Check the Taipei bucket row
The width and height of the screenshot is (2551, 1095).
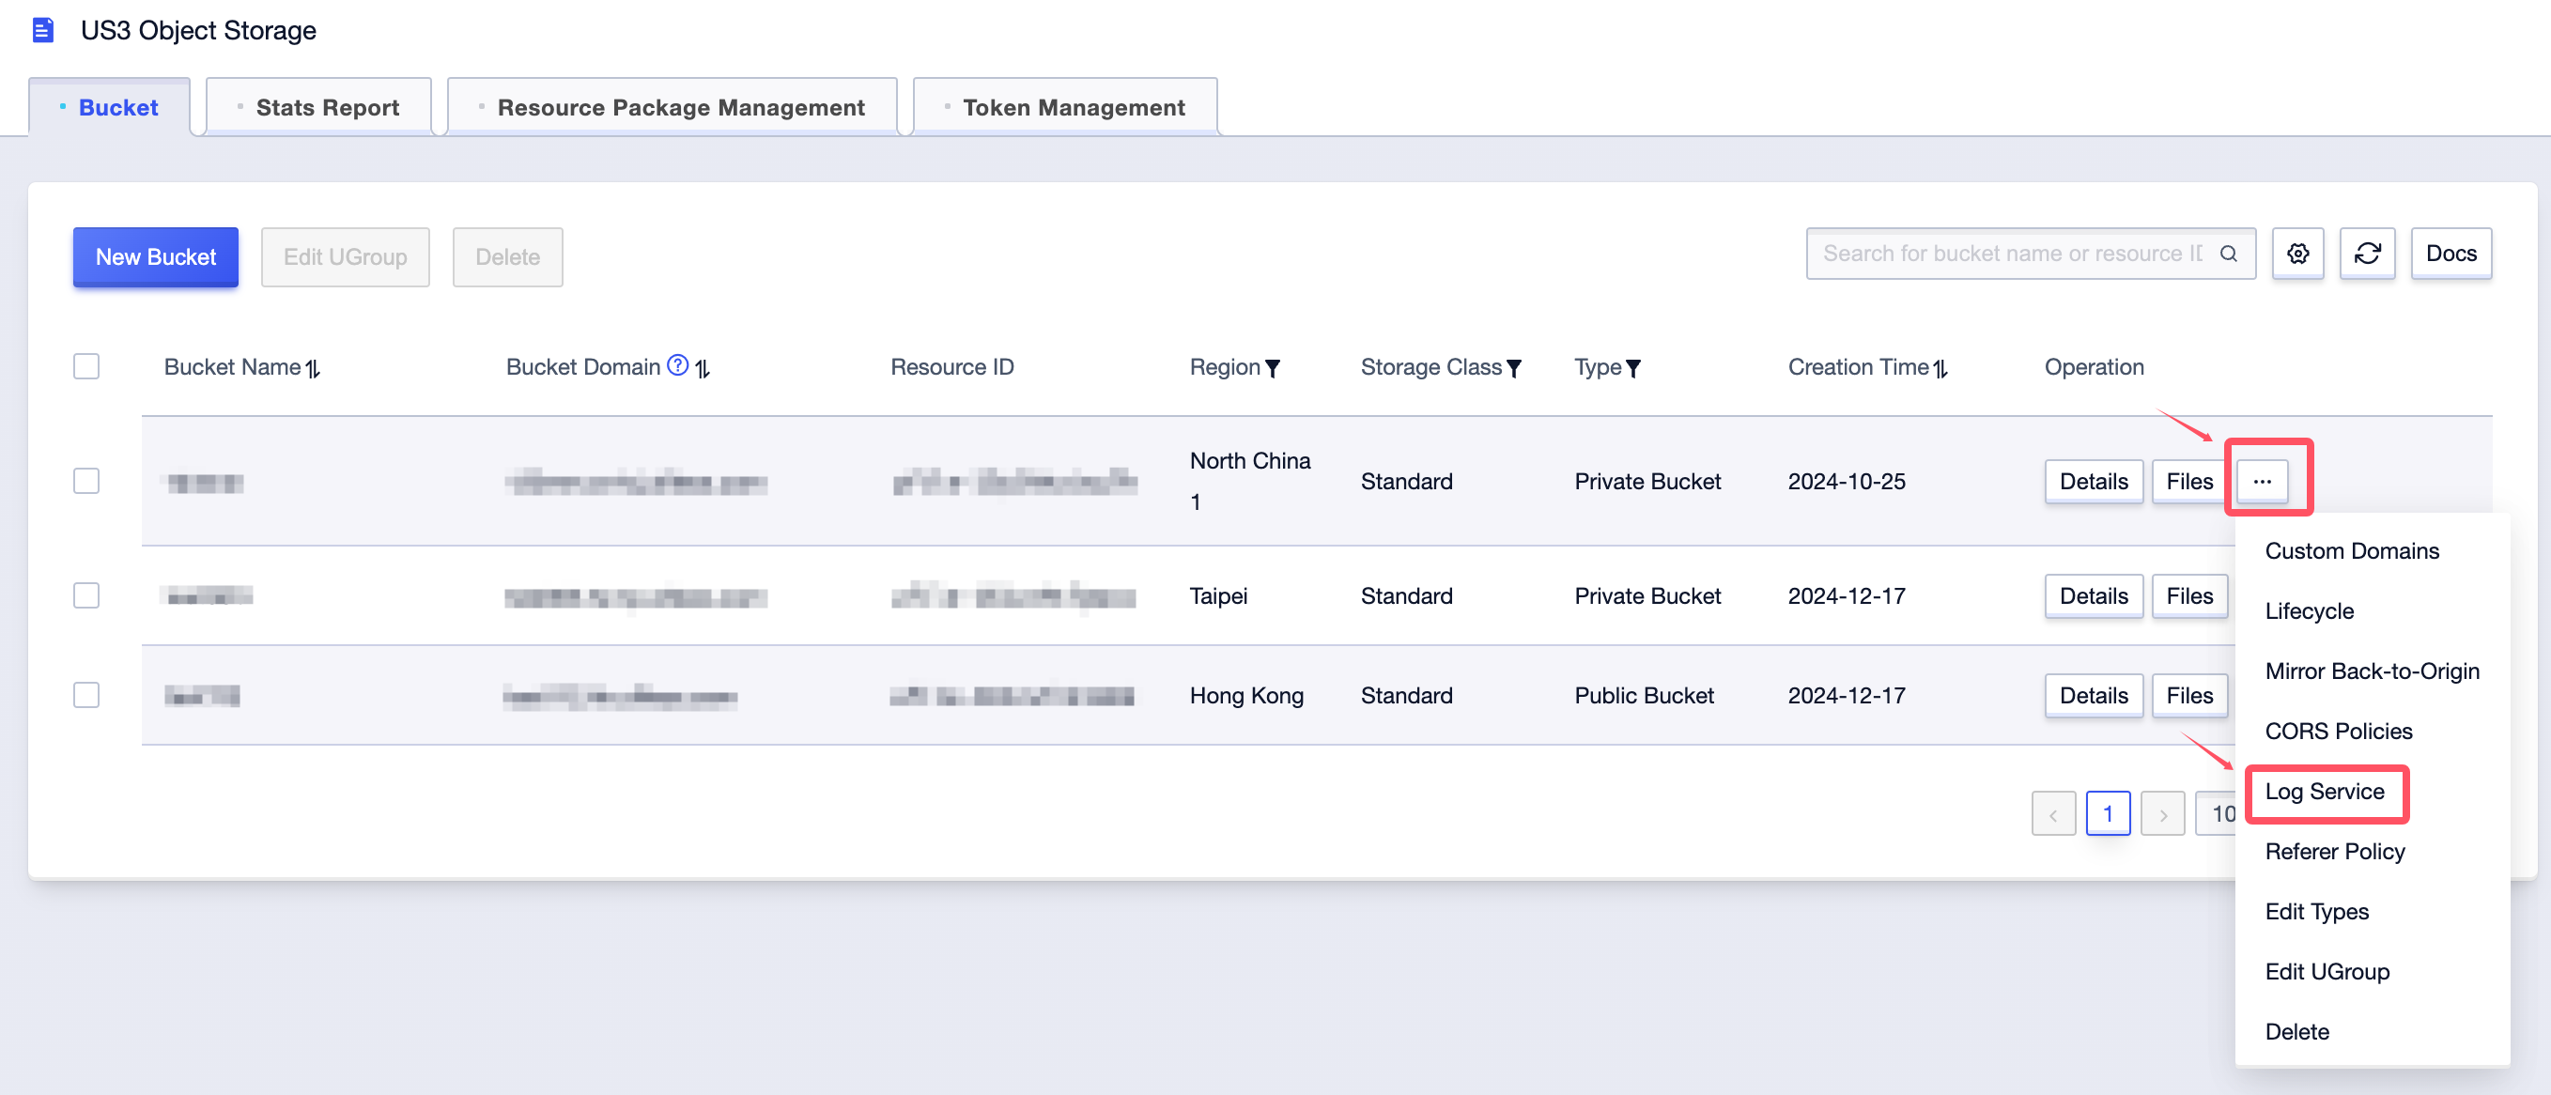coord(86,596)
